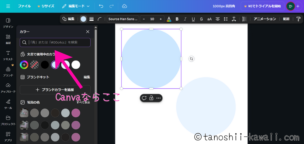Open the Source Han Sans font selector
304x144 pixels.
(x=123, y=19)
